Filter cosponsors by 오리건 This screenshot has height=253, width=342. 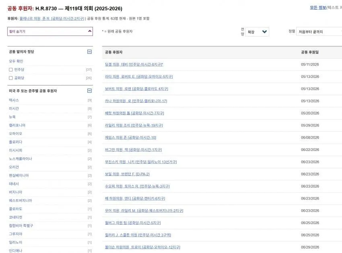[x=14, y=167]
